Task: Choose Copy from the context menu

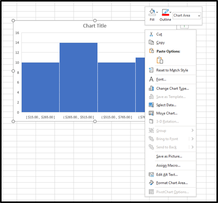Action: 161,43
